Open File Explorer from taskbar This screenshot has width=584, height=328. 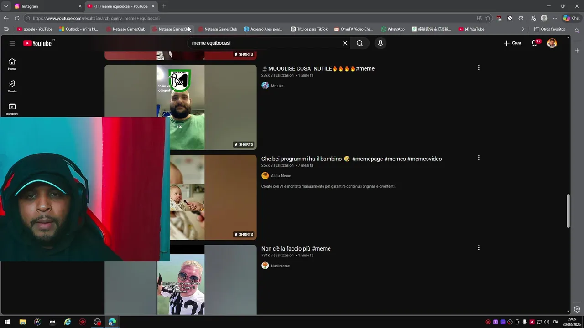22,322
